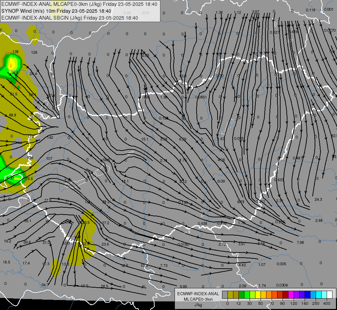Click the map value 15.1
The width and height of the screenshot is (337, 310).
click(x=145, y=139)
